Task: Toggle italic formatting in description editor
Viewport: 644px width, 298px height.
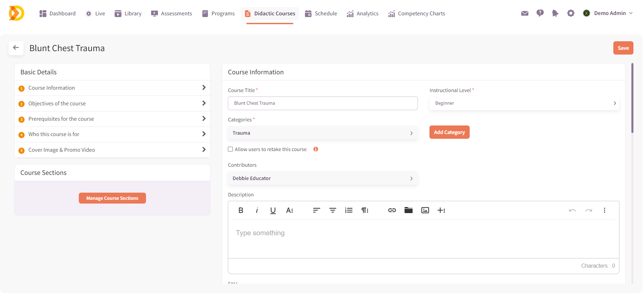Action: pyautogui.click(x=257, y=210)
